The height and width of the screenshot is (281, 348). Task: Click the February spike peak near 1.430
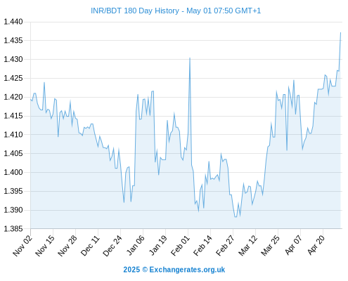pyautogui.click(x=190, y=58)
